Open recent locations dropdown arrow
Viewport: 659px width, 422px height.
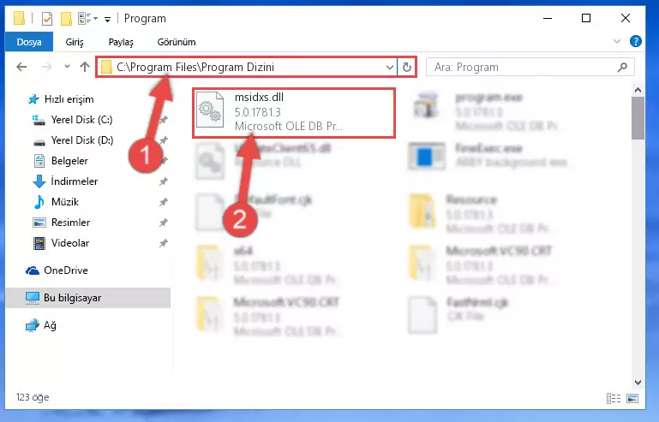click(67, 67)
